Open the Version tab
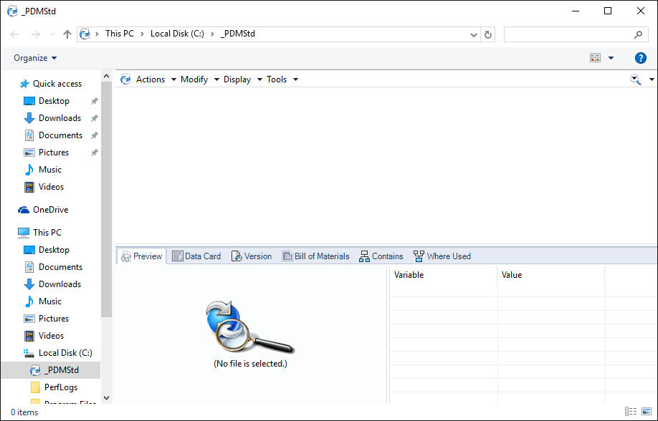The image size is (658, 421). 252,256
